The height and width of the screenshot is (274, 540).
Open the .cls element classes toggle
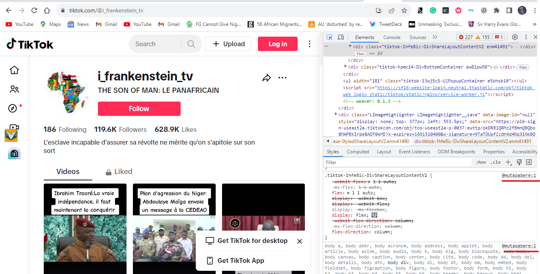click(x=495, y=162)
